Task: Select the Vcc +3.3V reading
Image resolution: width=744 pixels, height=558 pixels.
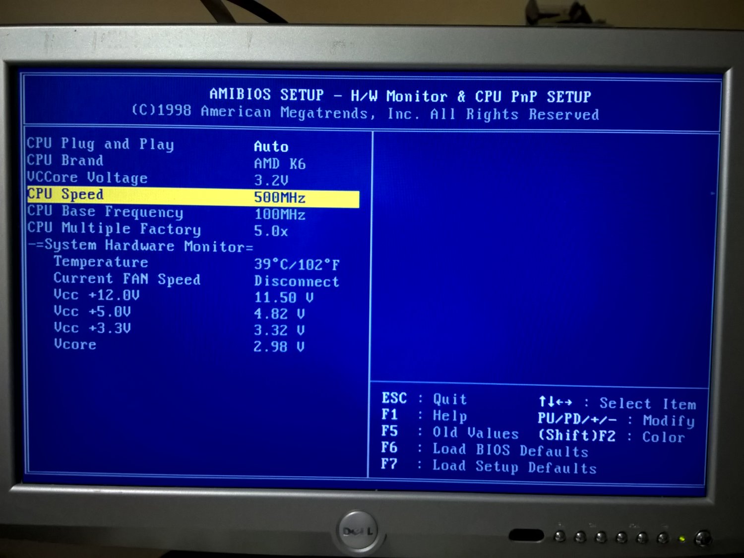Action: [92, 328]
